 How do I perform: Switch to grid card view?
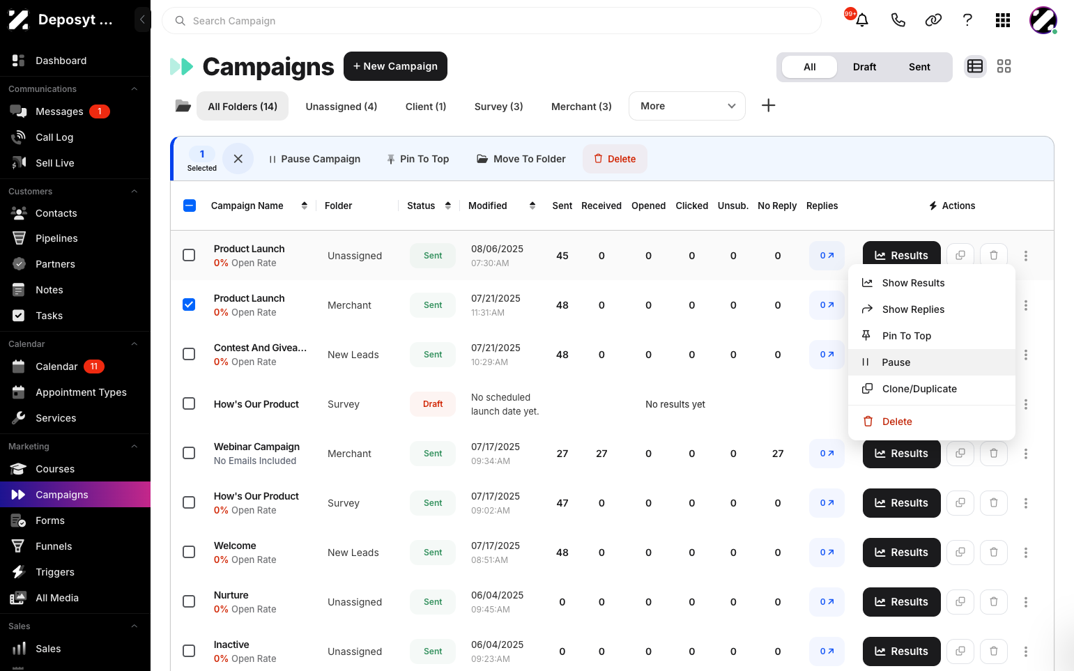[1004, 66]
